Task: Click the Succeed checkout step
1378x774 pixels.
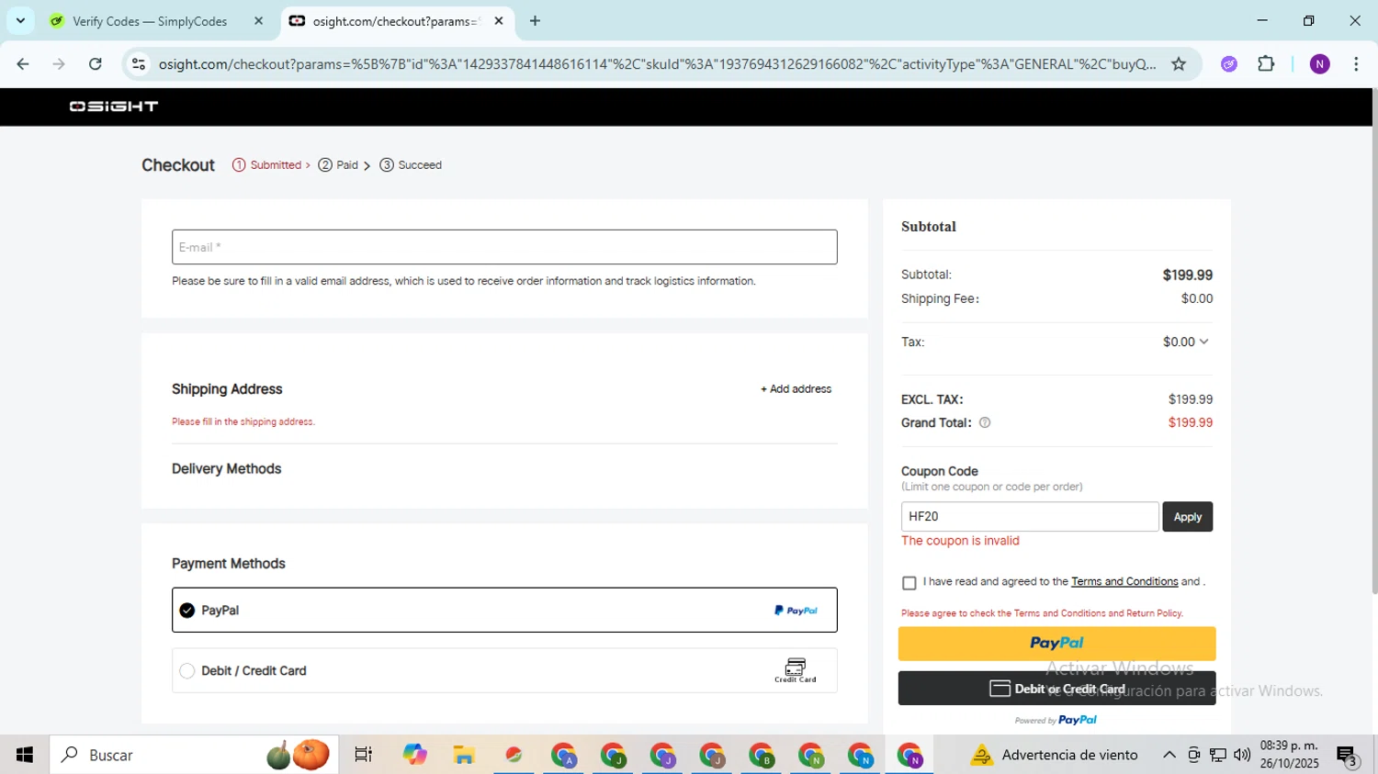Action: pyautogui.click(x=411, y=165)
